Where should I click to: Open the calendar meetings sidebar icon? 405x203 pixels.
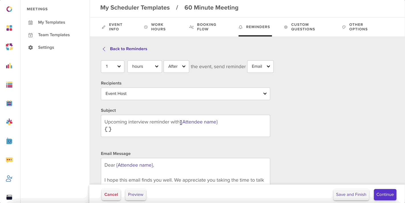(9, 103)
